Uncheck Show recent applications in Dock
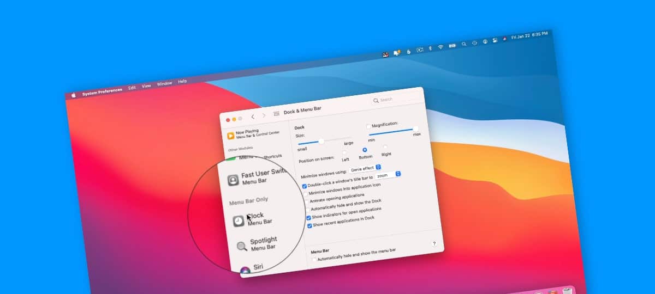This screenshot has height=294, width=655. [x=309, y=225]
